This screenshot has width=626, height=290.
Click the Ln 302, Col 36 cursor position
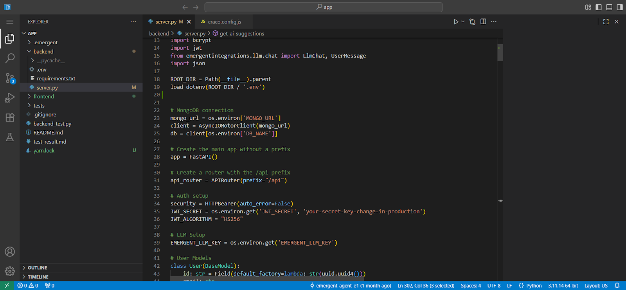click(x=426, y=286)
